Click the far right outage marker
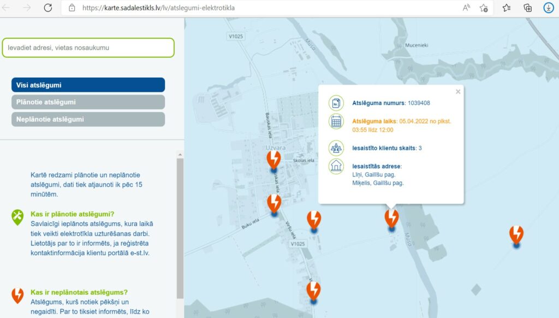This screenshot has height=318, width=559. point(516,235)
